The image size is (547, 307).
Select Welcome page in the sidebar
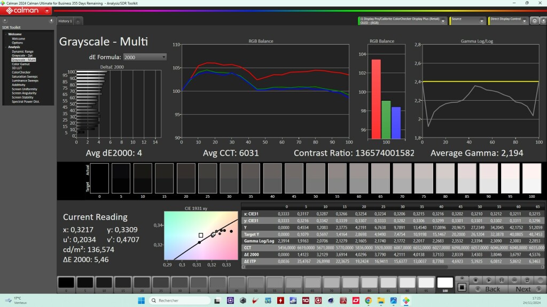click(18, 38)
